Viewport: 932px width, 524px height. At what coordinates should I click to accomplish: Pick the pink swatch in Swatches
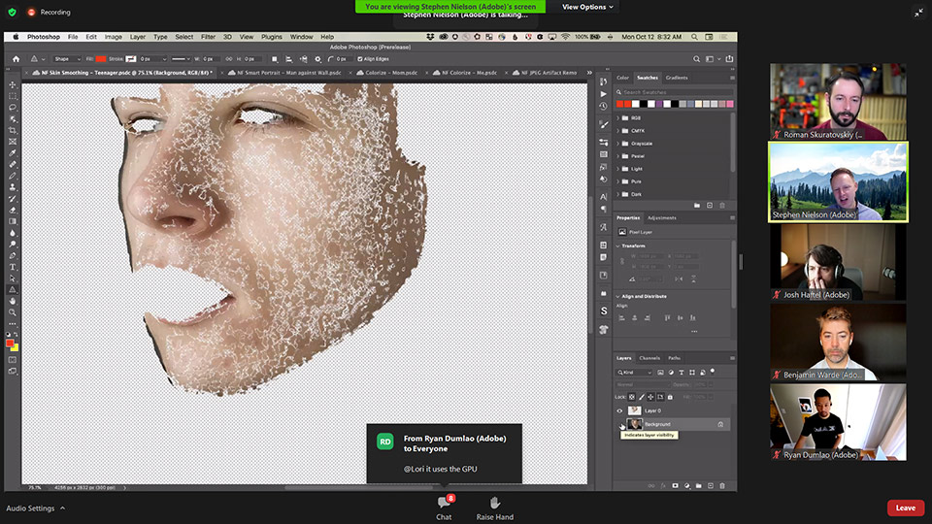coord(730,104)
